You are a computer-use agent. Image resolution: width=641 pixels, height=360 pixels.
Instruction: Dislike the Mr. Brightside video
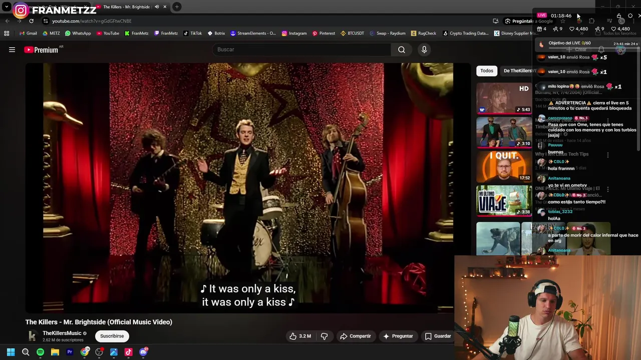click(x=324, y=336)
